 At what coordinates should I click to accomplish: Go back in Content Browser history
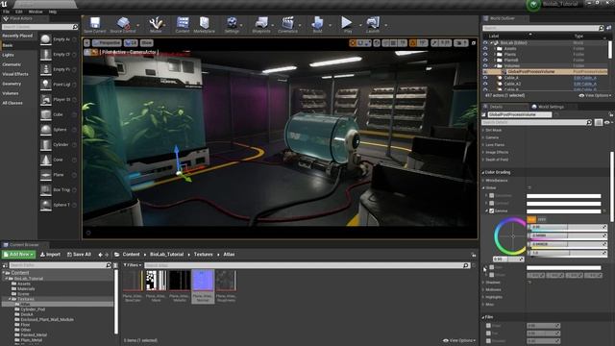(x=100, y=255)
